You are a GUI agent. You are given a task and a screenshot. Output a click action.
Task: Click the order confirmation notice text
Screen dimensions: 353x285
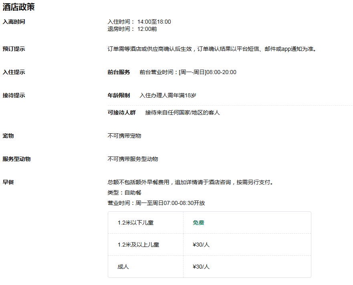212,49
